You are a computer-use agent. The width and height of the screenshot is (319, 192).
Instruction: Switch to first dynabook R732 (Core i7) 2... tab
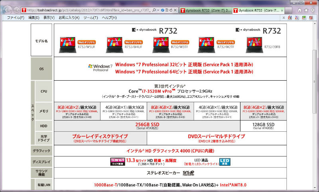tap(205, 10)
